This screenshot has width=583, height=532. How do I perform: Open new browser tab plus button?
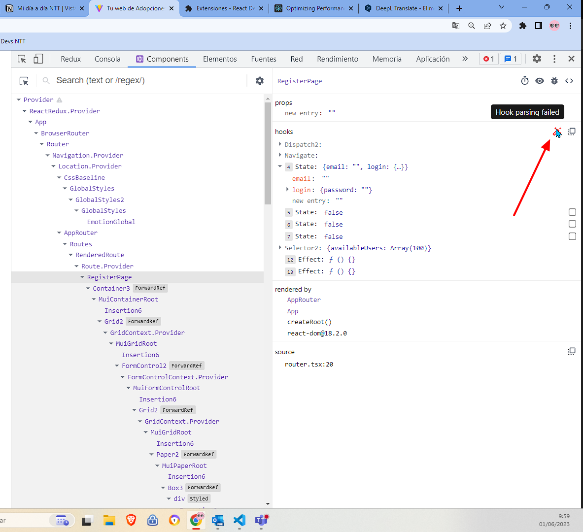459,8
